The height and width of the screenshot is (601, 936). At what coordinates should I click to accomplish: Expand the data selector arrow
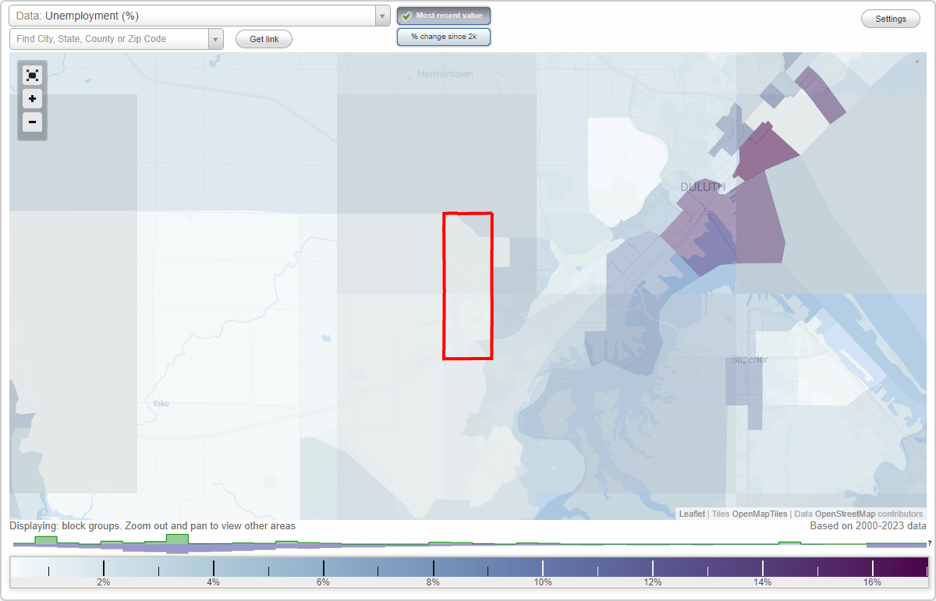(x=382, y=16)
